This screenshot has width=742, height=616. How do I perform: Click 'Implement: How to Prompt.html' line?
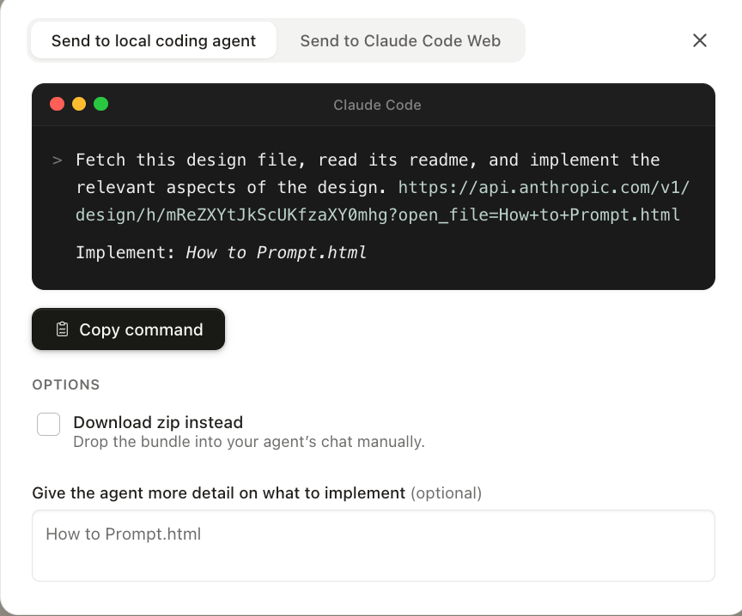pos(221,252)
